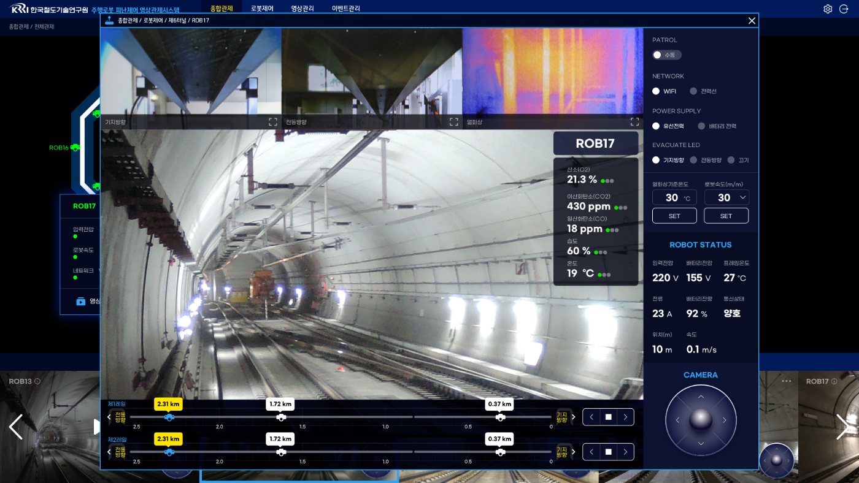
Task: Stop the 제2레일 robot with the square button
Action: (x=609, y=452)
